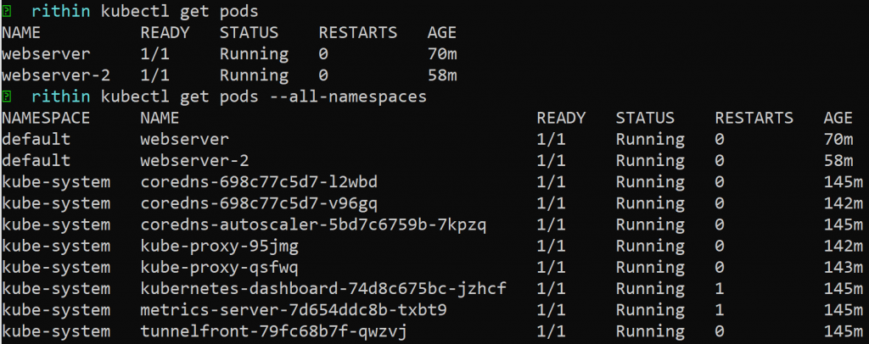This screenshot has height=344, width=869.
Task: Select kubernetes-dashboard-74d8c675bc-jzhcf pod name
Action: pos(323,288)
